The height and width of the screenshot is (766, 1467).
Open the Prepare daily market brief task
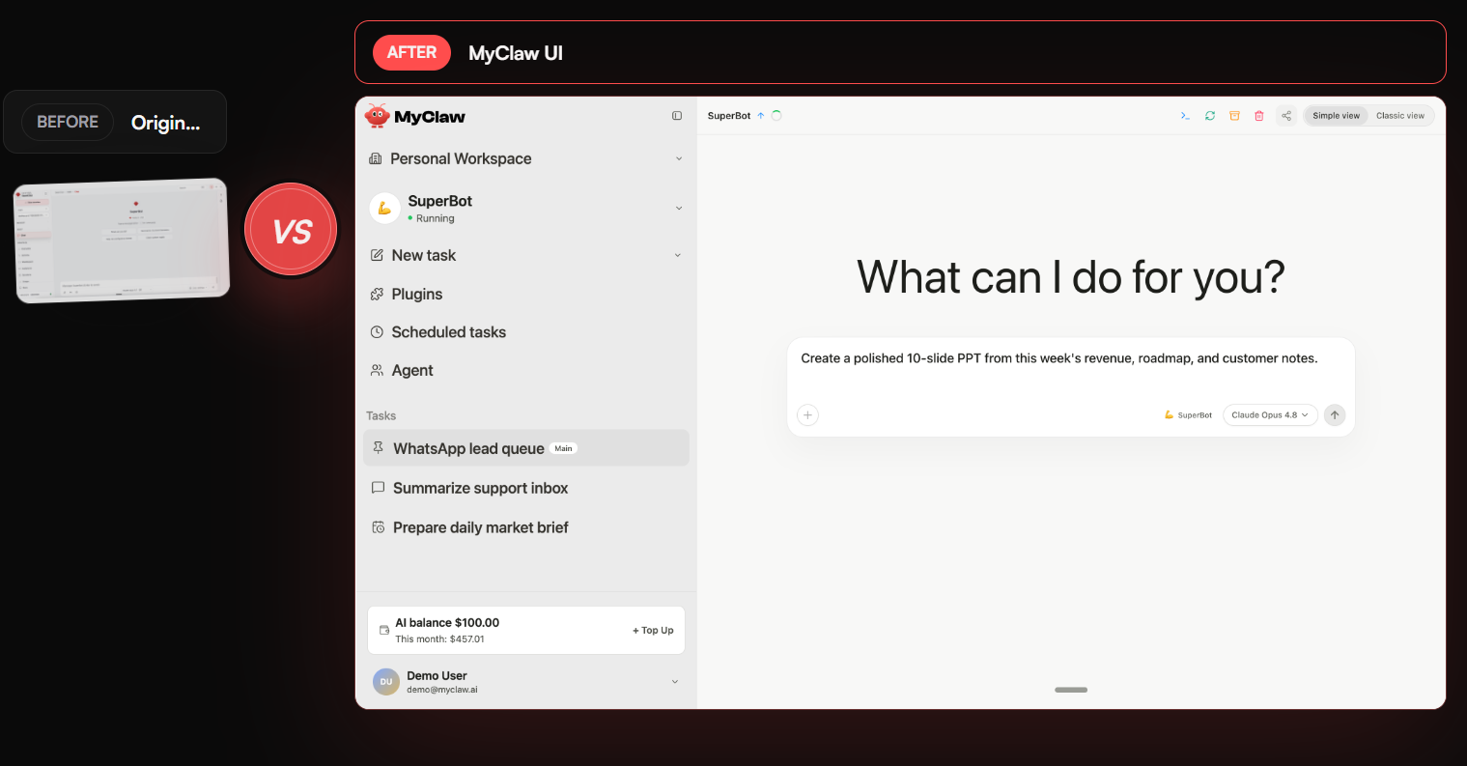(526, 527)
